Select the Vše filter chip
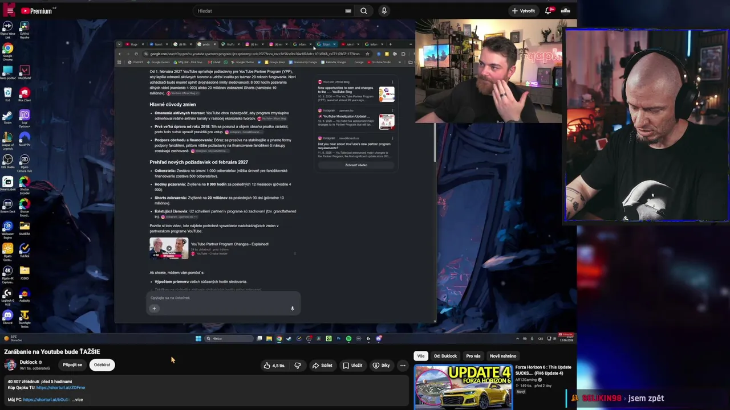 tap(421, 356)
